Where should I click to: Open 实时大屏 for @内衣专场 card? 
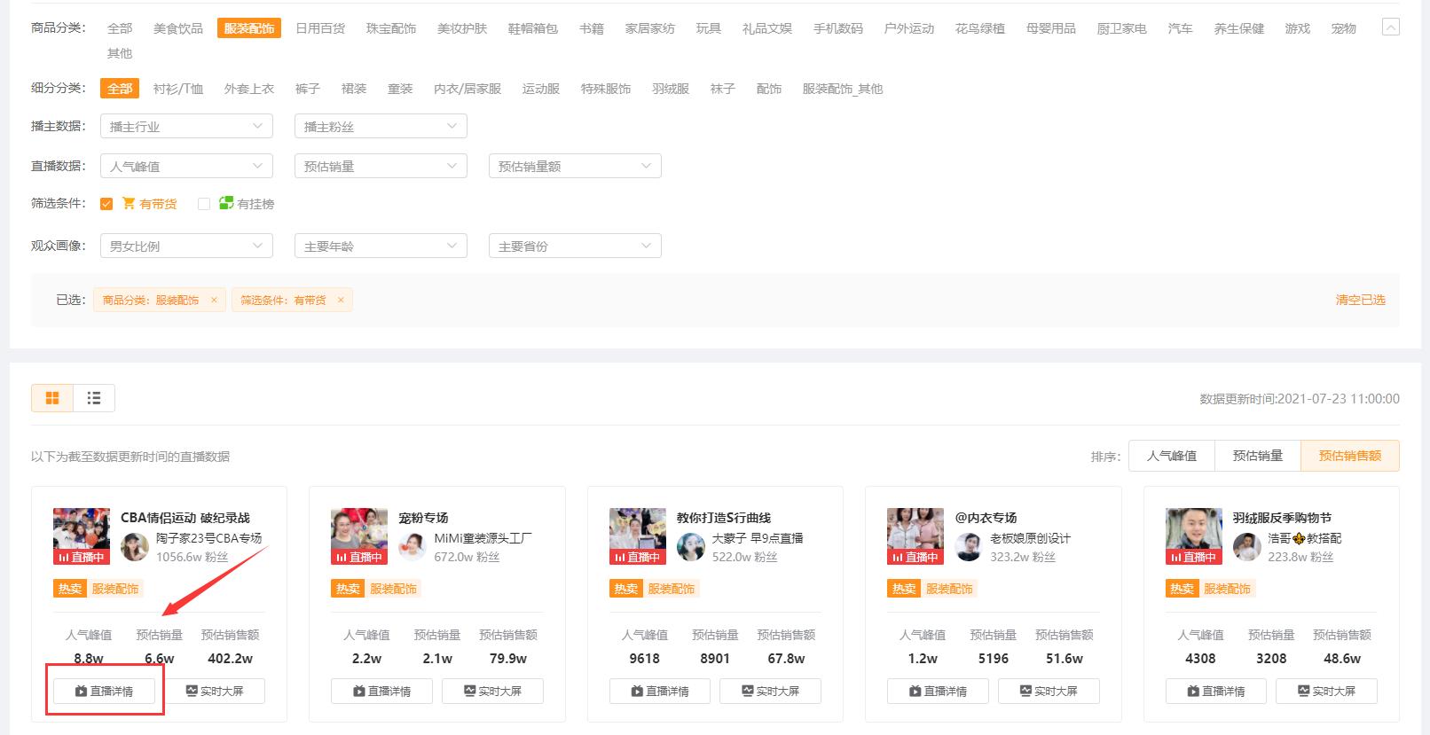pos(1049,691)
